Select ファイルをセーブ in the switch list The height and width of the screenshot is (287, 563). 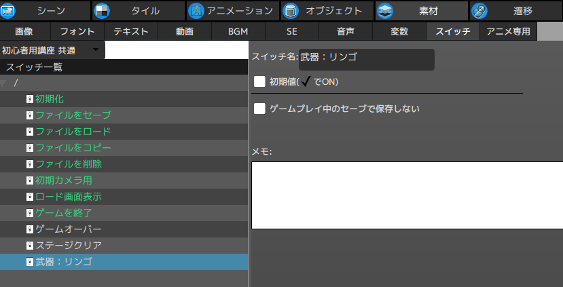[x=124, y=115]
